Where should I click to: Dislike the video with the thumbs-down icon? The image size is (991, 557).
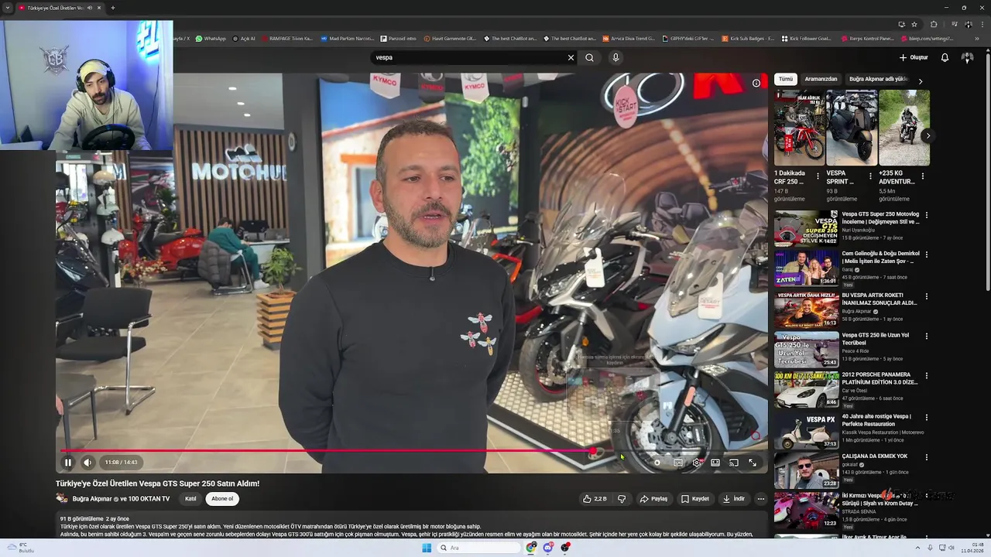[621, 499]
